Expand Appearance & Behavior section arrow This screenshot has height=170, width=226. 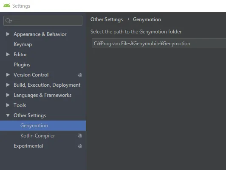(8, 34)
